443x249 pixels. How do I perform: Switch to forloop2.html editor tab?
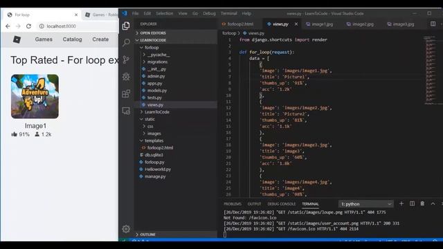pyautogui.click(x=240, y=24)
